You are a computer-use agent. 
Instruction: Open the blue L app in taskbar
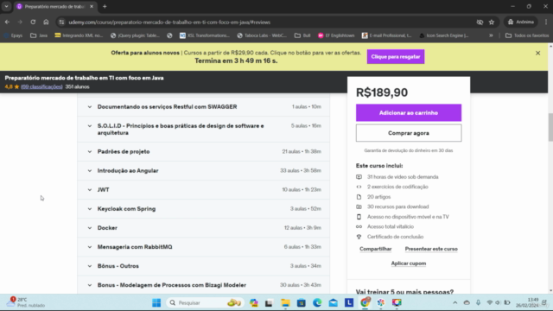point(349,302)
